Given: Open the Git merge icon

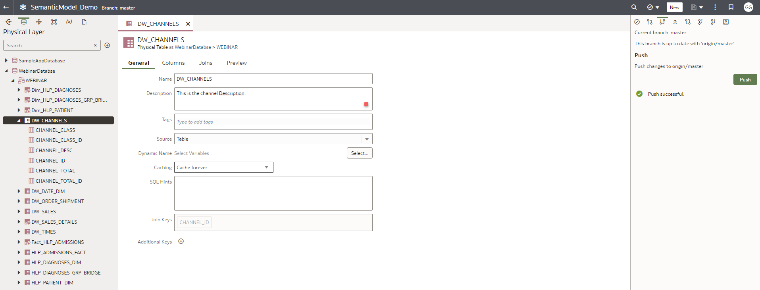Looking at the screenshot, I should (675, 22).
